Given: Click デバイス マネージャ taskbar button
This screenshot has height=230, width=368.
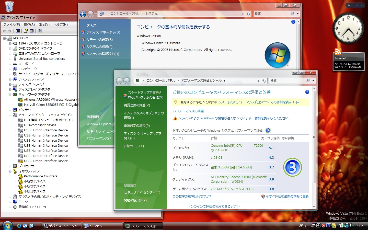Looking at the screenshot, I should [x=61, y=226].
